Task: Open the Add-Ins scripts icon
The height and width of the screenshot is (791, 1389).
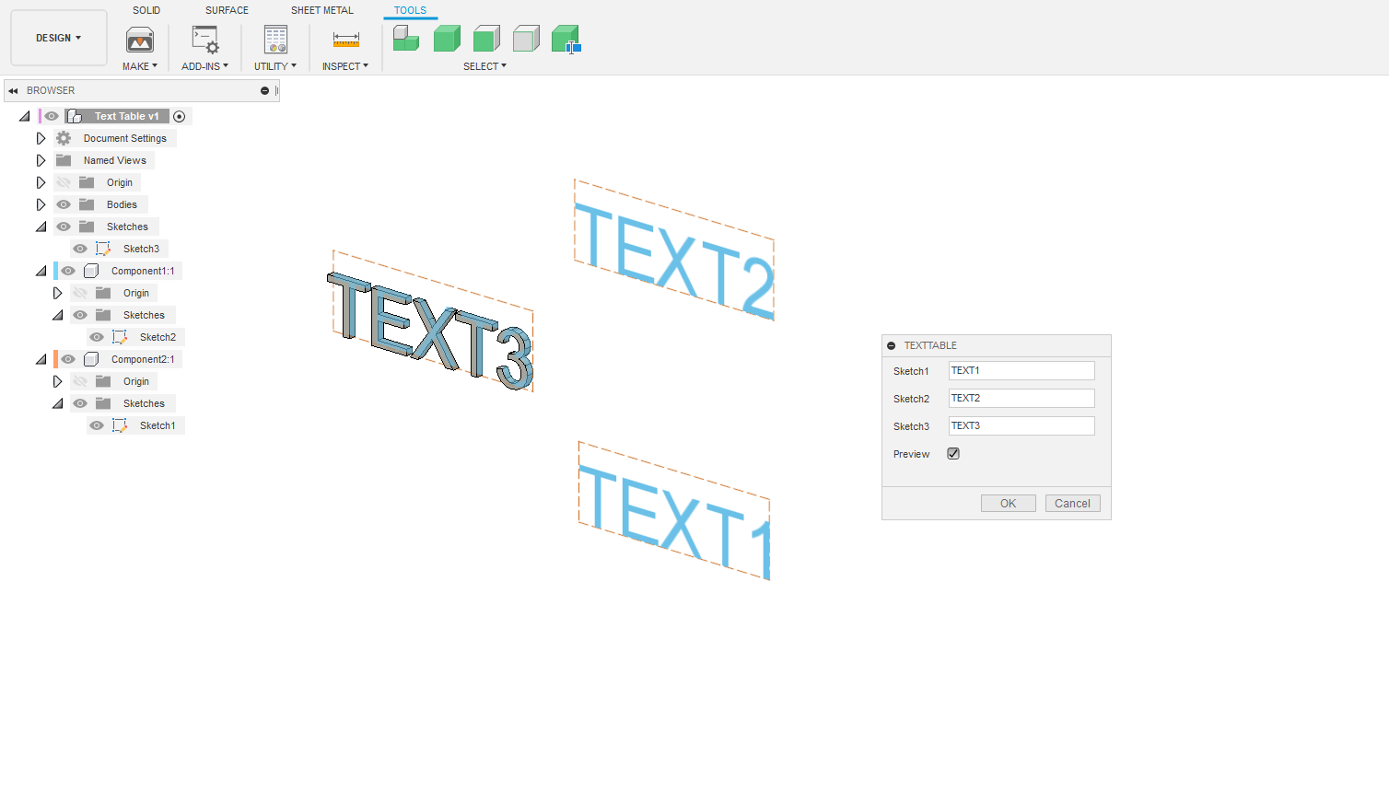Action: point(204,40)
